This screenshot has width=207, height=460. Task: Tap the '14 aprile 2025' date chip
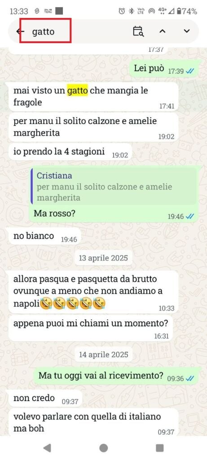103,354
